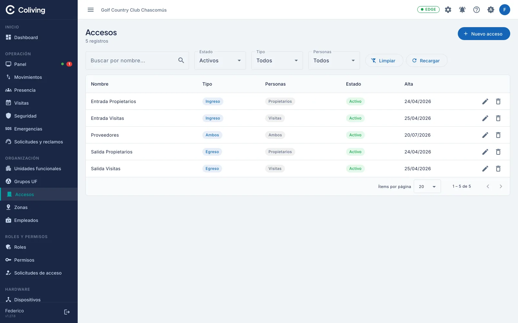Edit the Entrada Propietarios access
The width and height of the screenshot is (518, 323).
coord(485,101)
